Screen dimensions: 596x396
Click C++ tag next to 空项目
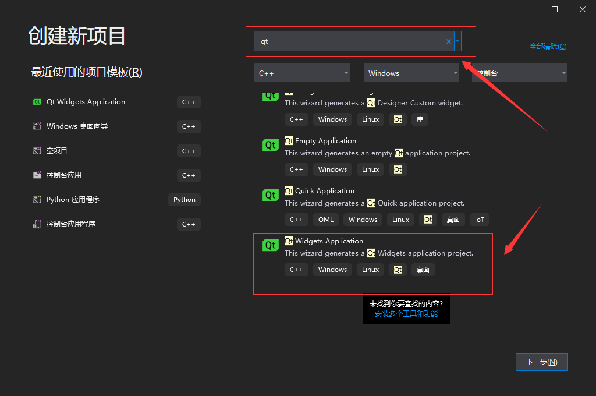[189, 151]
